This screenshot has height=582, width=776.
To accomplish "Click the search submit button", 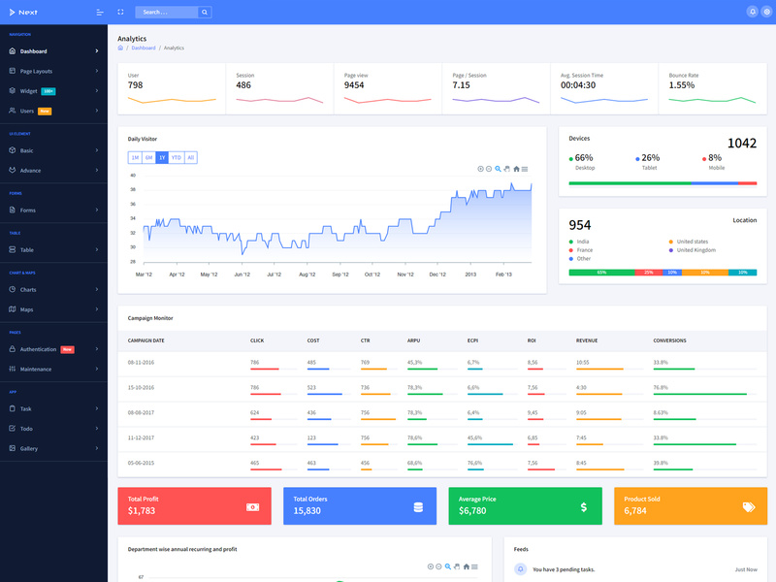I will 204,12.
